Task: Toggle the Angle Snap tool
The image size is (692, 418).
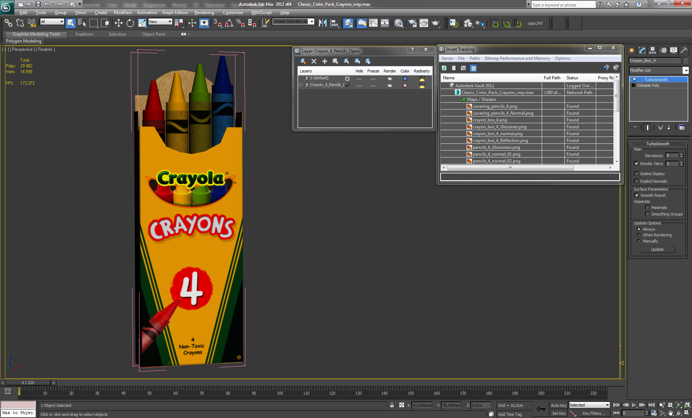Action: (229, 23)
